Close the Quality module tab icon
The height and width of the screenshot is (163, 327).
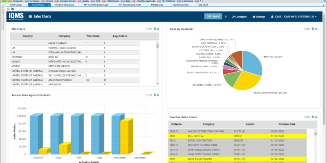click(x=93, y=1)
